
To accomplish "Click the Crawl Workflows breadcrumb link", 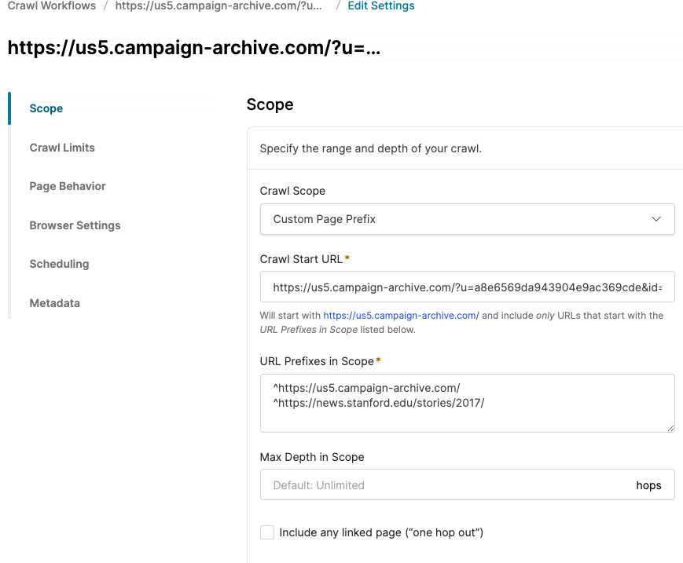I will [51, 5].
